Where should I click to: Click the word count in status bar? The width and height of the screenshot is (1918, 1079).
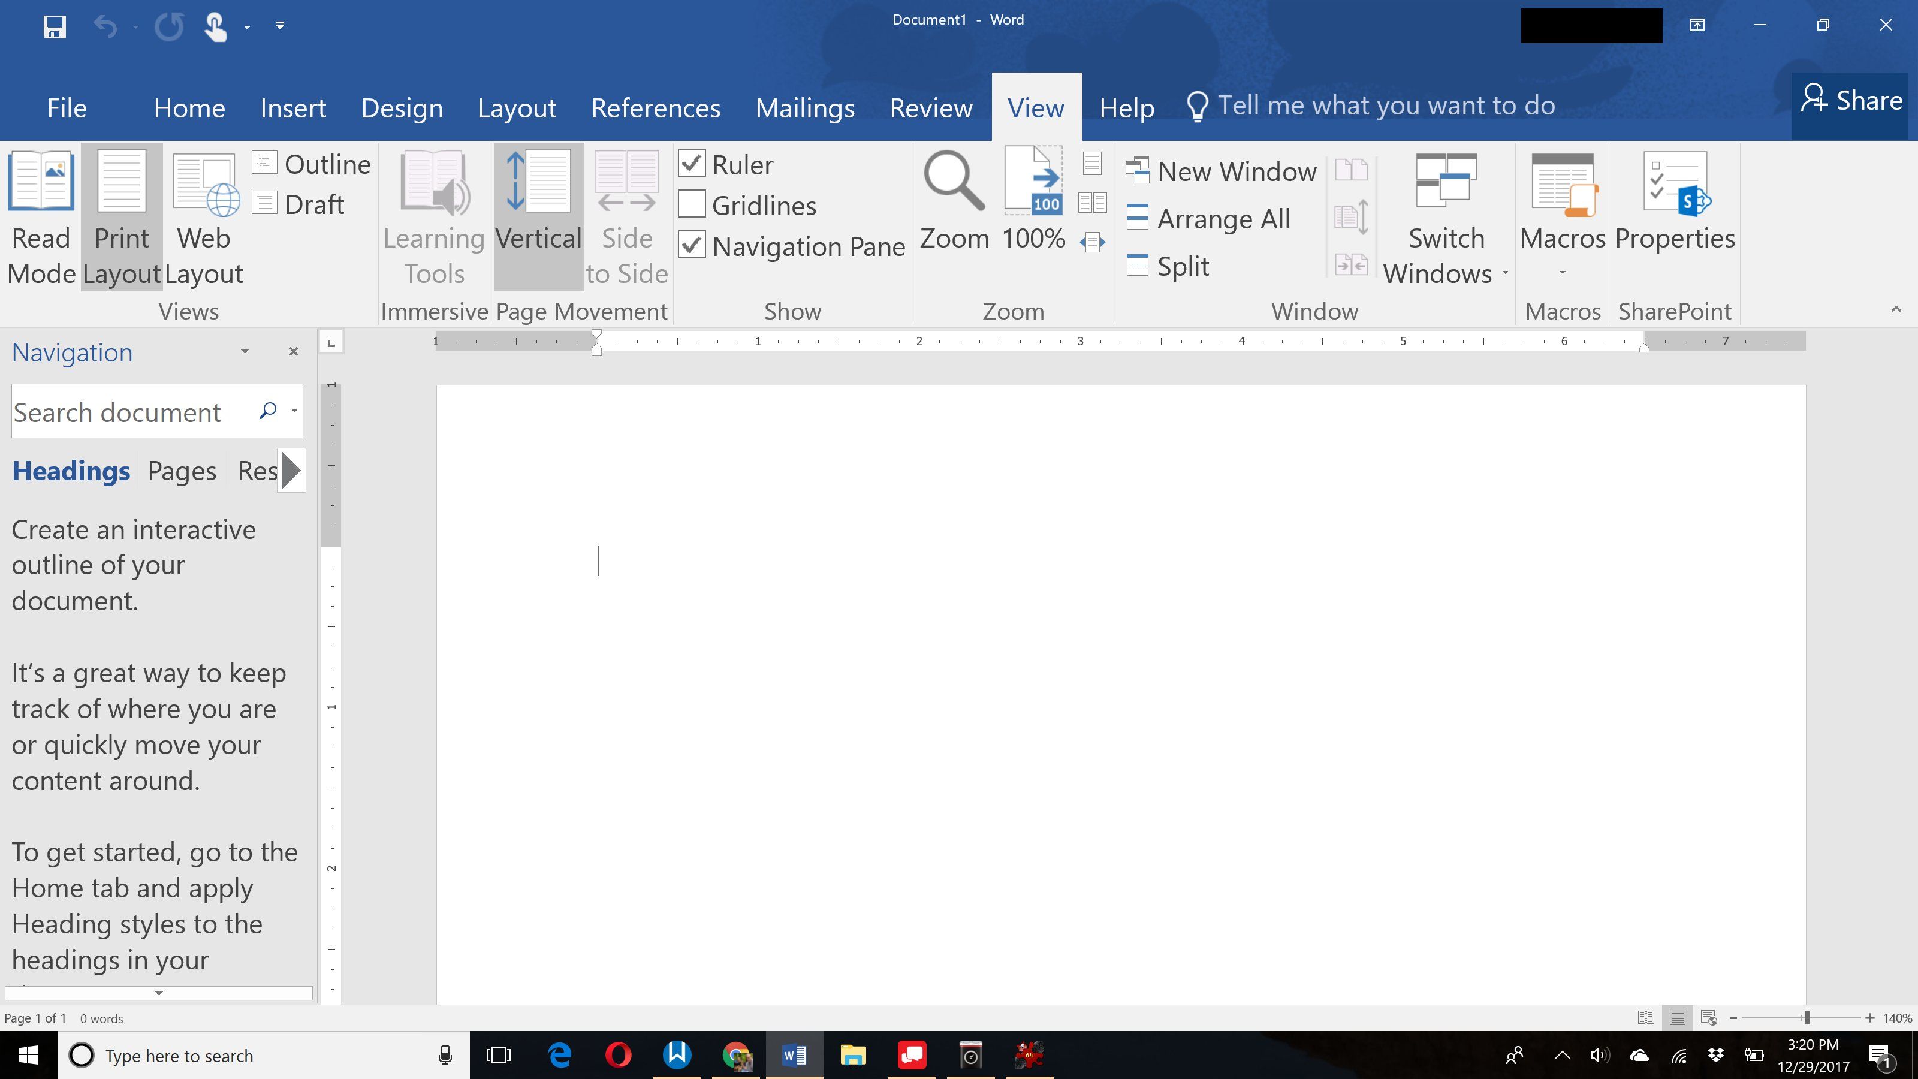[101, 1018]
